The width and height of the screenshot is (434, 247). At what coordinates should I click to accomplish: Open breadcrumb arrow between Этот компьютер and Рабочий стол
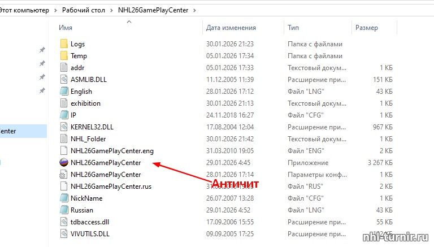[x=55, y=10]
